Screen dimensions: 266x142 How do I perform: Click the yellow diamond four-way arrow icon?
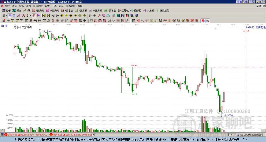pyautogui.click(x=84, y=16)
